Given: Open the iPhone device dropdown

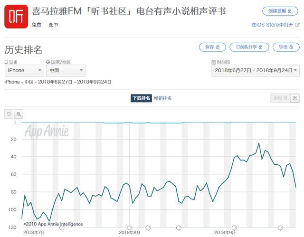Looking at the screenshot, I should 23,70.
